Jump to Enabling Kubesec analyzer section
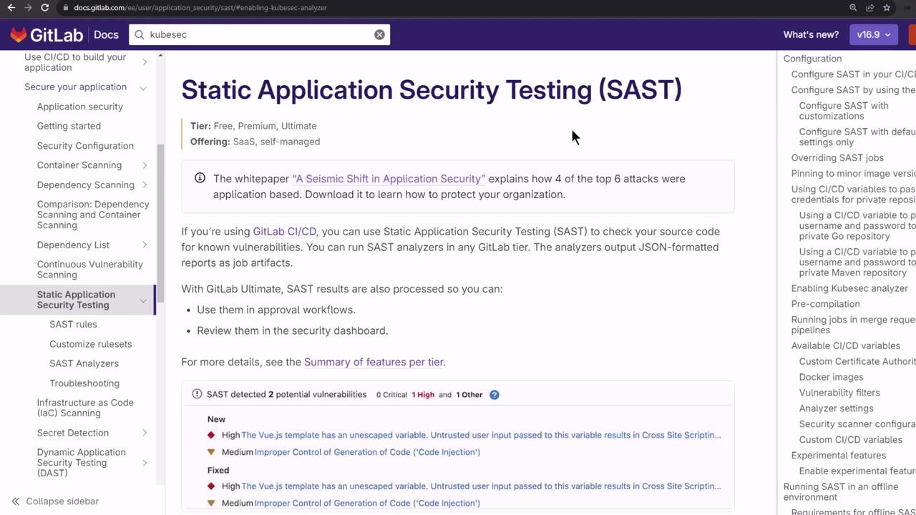 [x=849, y=288]
